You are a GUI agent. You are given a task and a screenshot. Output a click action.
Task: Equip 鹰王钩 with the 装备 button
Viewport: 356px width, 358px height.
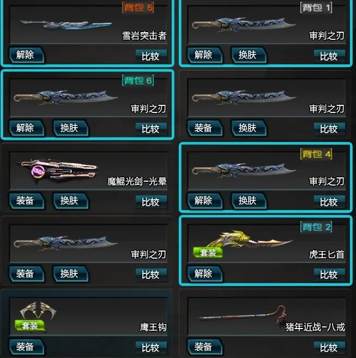click(x=27, y=347)
